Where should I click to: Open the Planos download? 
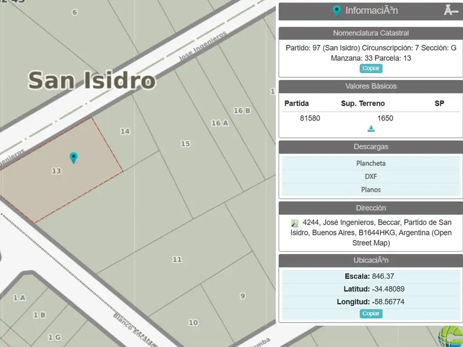pos(371,190)
